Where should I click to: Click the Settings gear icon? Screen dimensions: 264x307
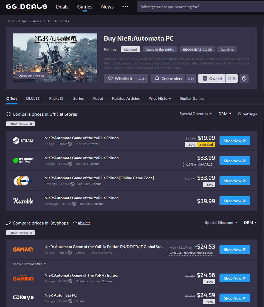[x=240, y=114]
